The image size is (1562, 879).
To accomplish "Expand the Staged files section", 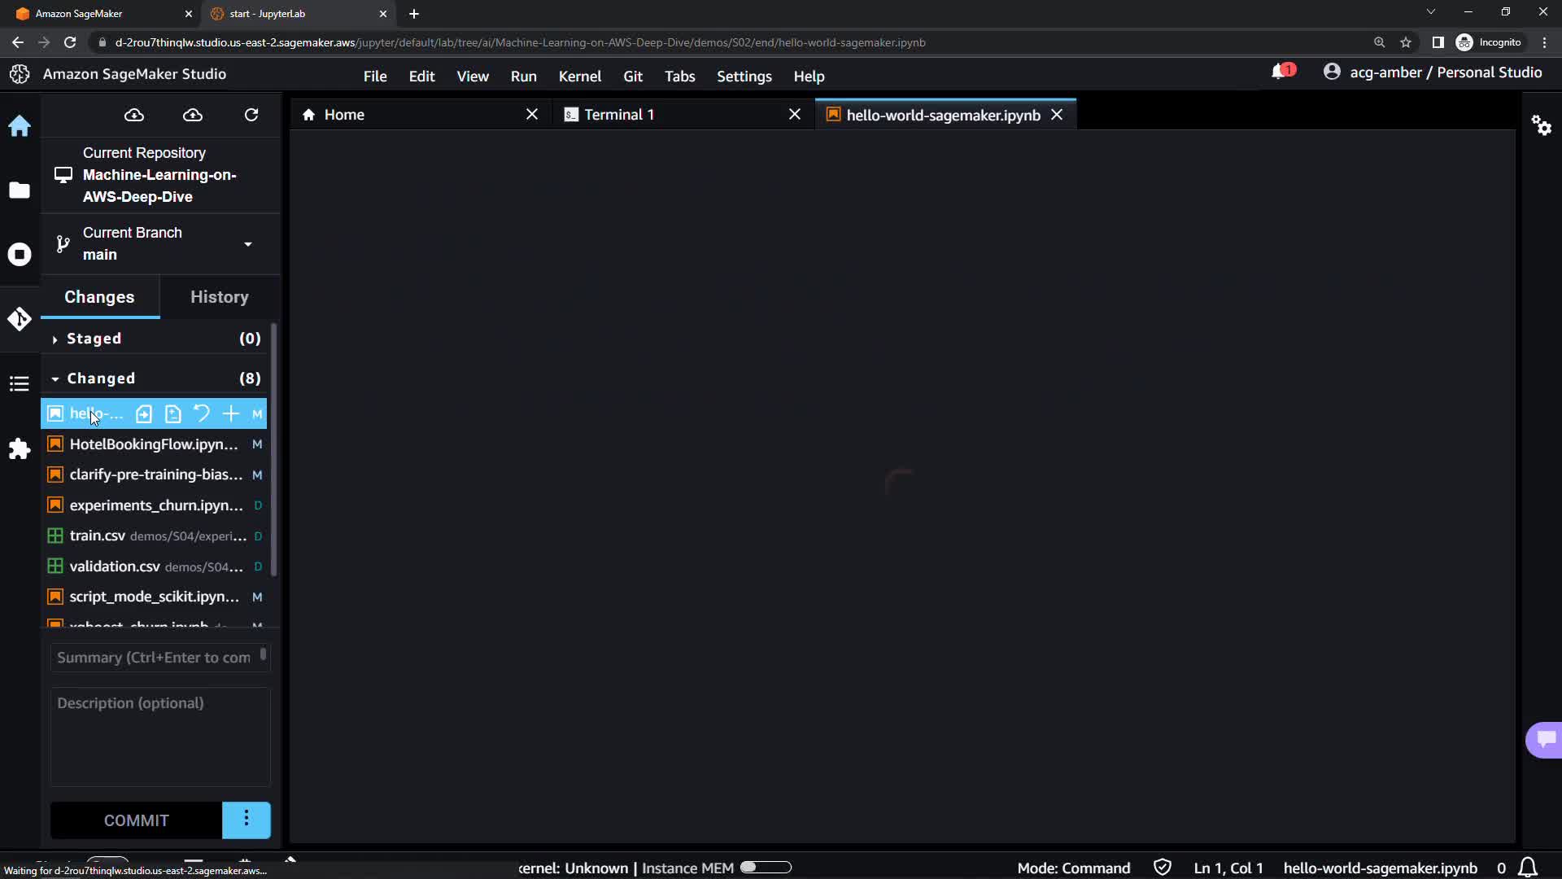I will click(55, 339).
